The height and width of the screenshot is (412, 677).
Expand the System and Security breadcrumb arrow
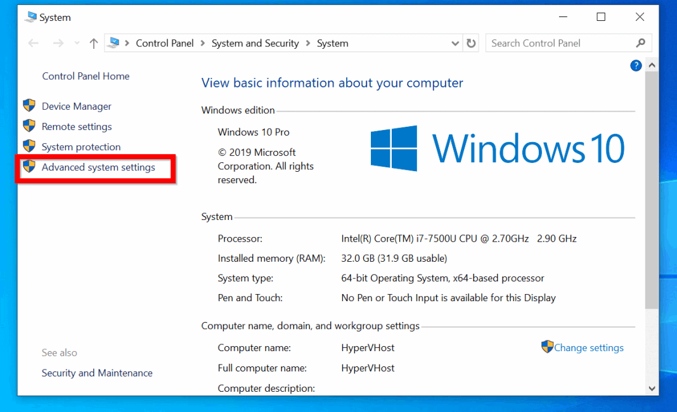tap(307, 42)
